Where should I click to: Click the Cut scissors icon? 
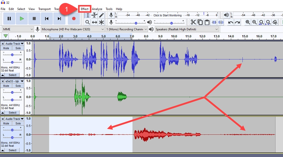[x=193, y=22]
